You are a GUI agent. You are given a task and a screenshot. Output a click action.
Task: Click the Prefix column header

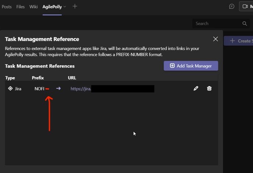38,78
